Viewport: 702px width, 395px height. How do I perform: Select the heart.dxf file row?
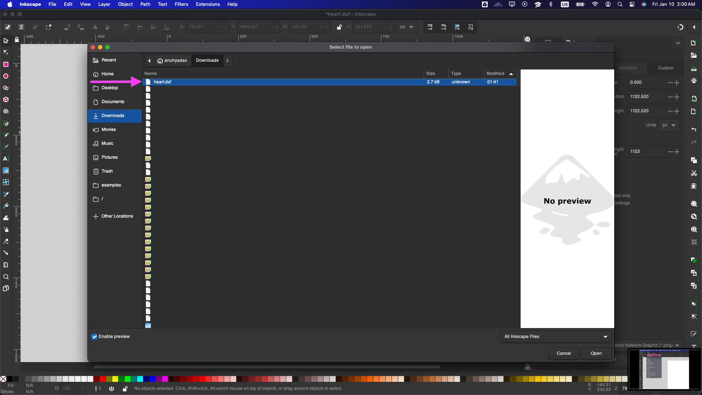pyautogui.click(x=330, y=82)
